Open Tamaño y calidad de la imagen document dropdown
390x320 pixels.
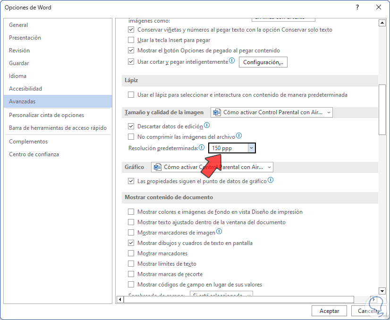click(x=271, y=112)
